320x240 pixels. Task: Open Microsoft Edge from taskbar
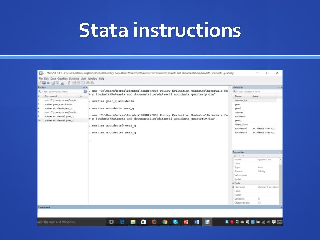122,222
